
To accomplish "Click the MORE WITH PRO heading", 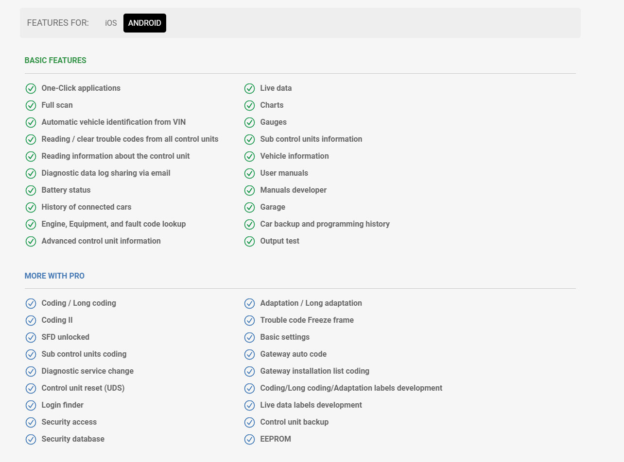I will tap(54, 276).
